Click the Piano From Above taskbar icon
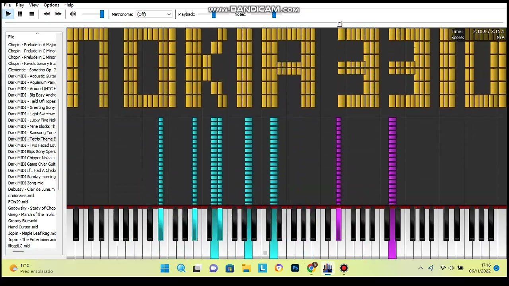 click(328, 269)
